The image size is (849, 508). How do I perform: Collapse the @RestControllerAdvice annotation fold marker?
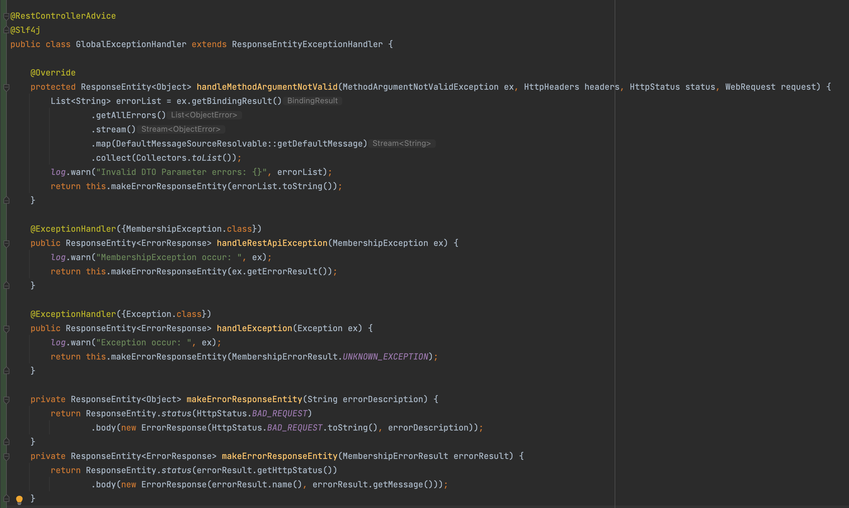pos(6,16)
